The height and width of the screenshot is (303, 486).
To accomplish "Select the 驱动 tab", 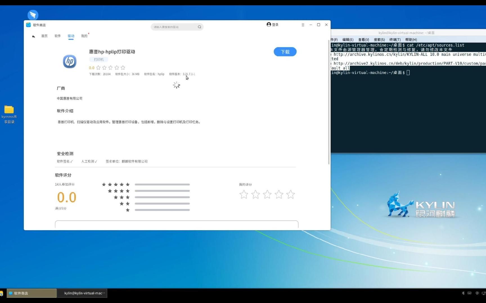I will coord(71,36).
